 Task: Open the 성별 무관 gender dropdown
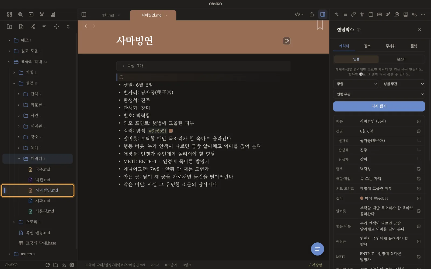coord(402,84)
